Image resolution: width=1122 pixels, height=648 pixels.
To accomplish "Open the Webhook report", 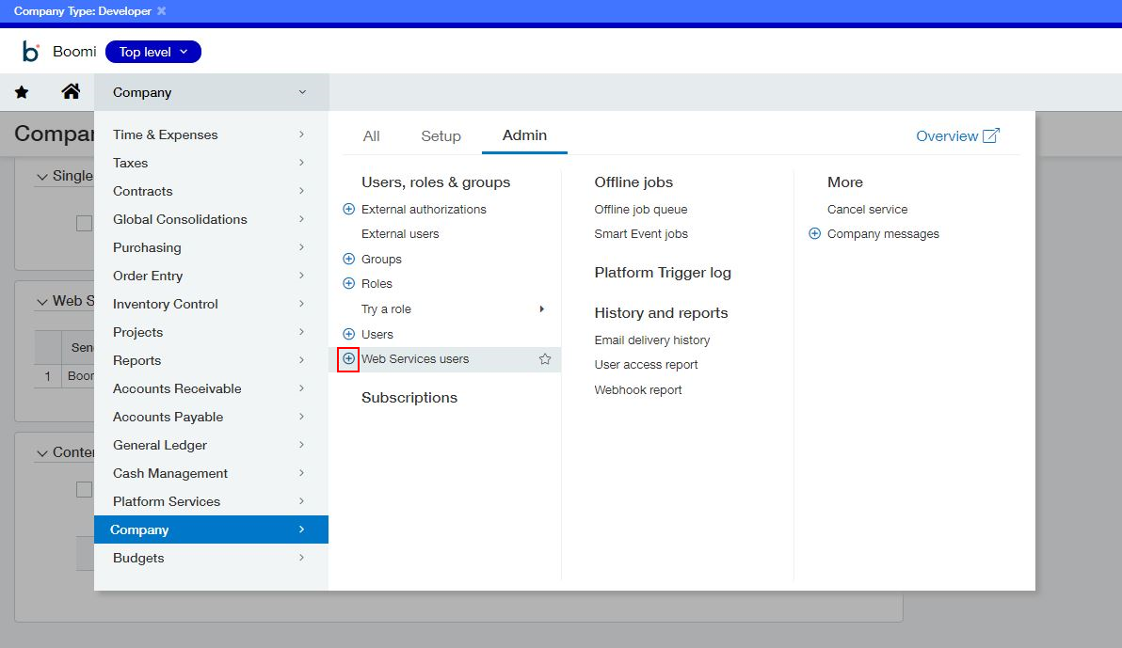I will pos(638,388).
